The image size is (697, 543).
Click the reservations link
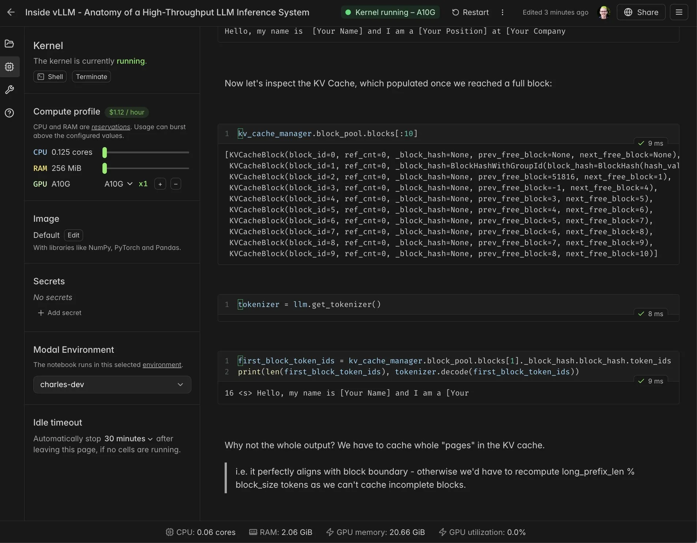[x=110, y=127]
